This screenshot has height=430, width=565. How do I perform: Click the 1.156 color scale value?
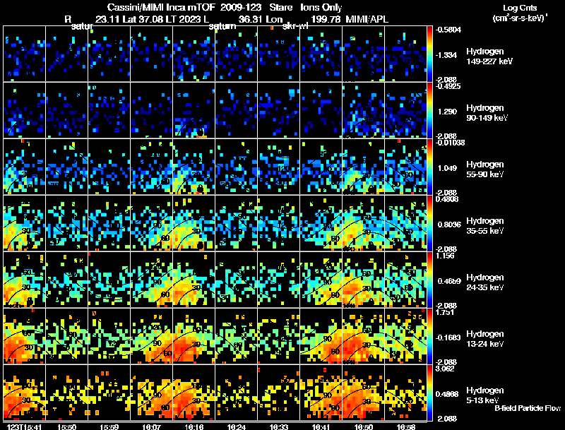point(445,256)
